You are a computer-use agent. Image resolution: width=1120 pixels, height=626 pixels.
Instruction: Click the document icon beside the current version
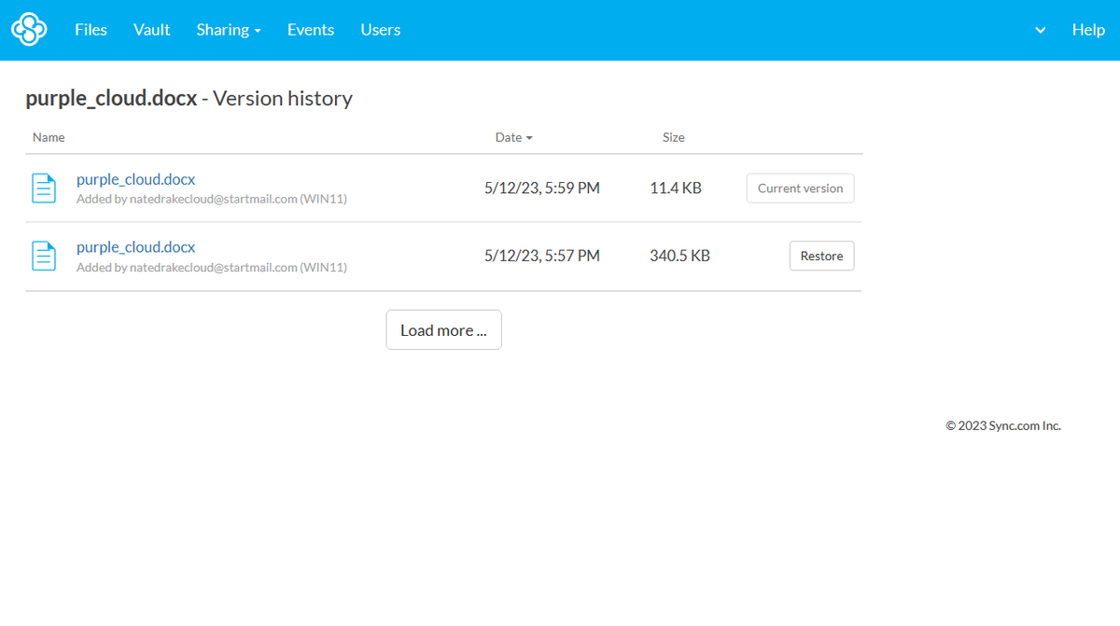[x=44, y=188]
